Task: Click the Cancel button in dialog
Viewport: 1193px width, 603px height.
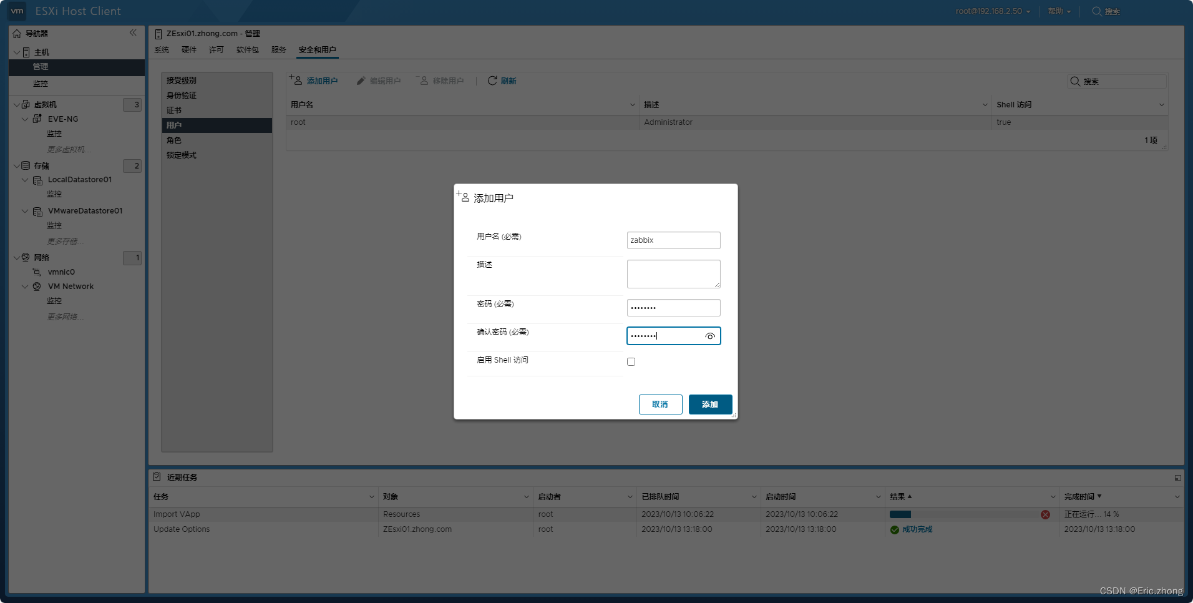Action: click(660, 404)
